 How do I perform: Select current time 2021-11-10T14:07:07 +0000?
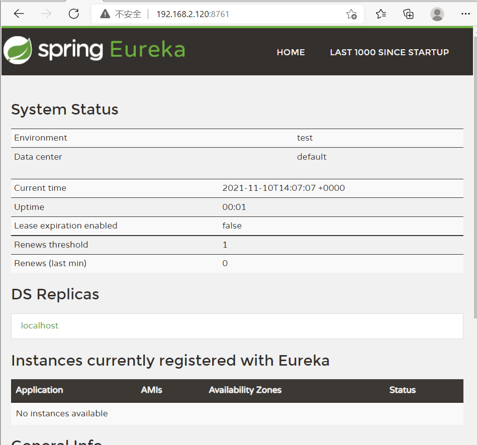coord(283,188)
